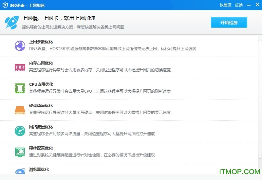This screenshot has width=262, height=180.
Task: Click the 硬件配置优化 title text
Action: point(41,148)
